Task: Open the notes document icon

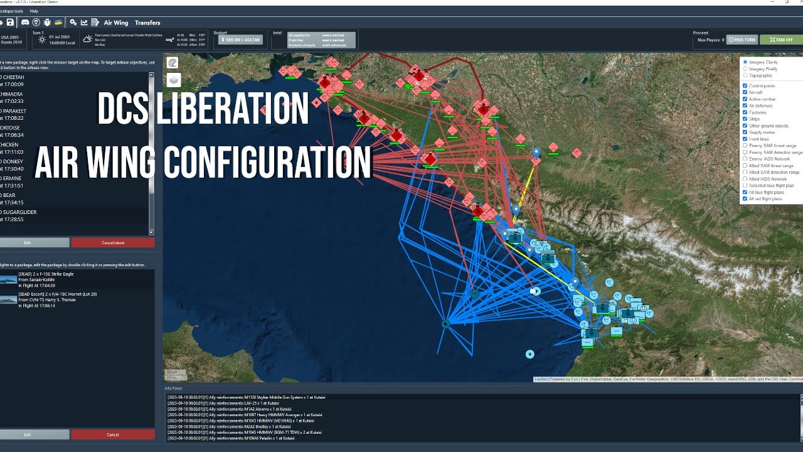Action: tap(95, 23)
